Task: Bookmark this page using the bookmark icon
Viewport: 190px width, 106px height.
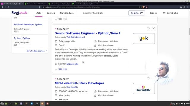Action: click(x=39, y=7)
